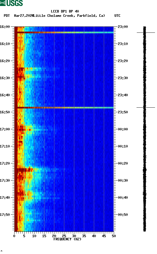Click the 16:30 PDT time label

point(5,78)
